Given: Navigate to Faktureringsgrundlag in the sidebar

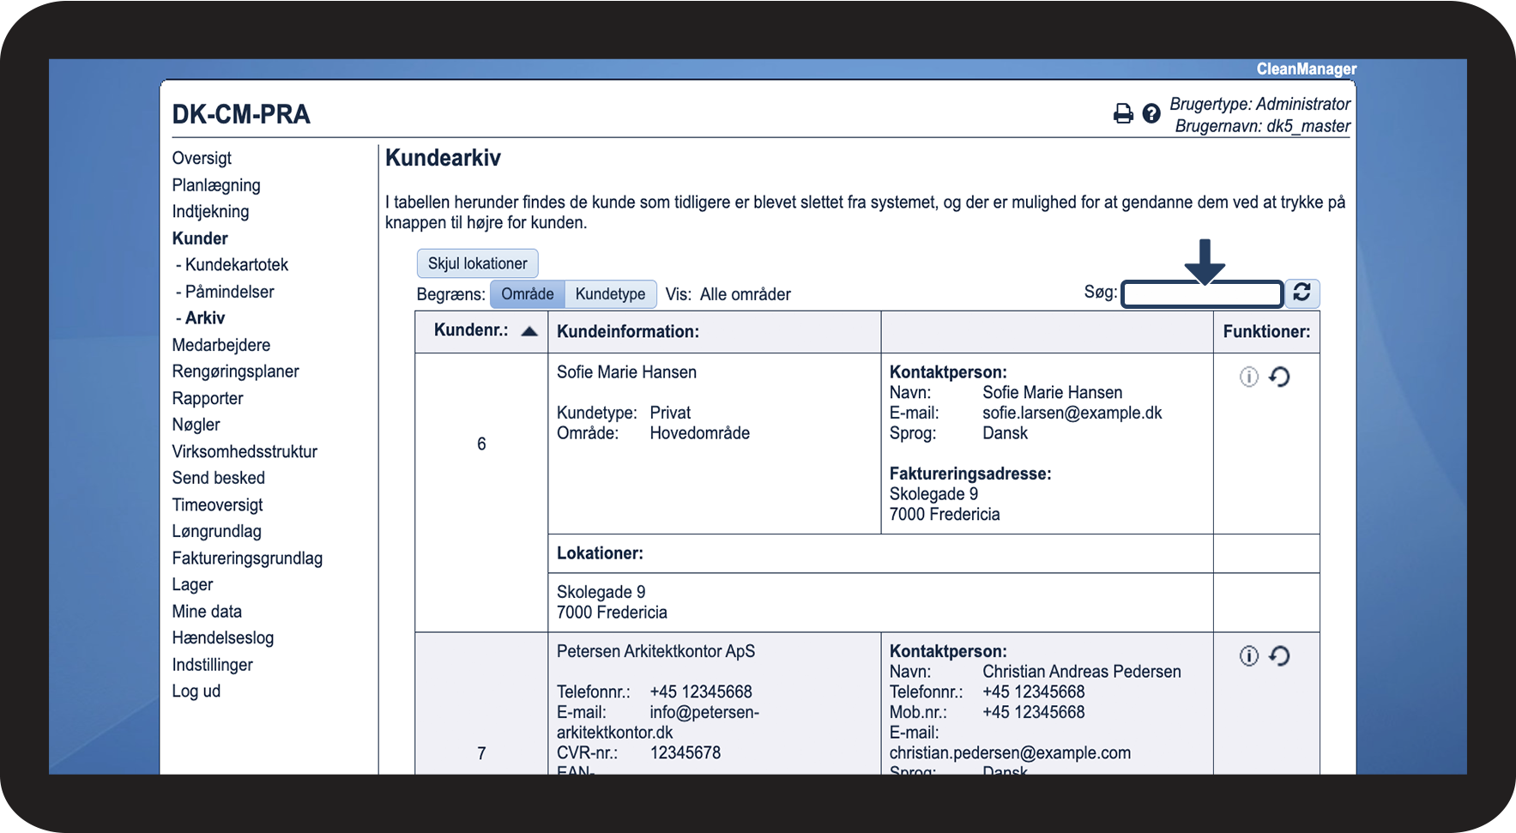Looking at the screenshot, I should pyautogui.click(x=247, y=558).
